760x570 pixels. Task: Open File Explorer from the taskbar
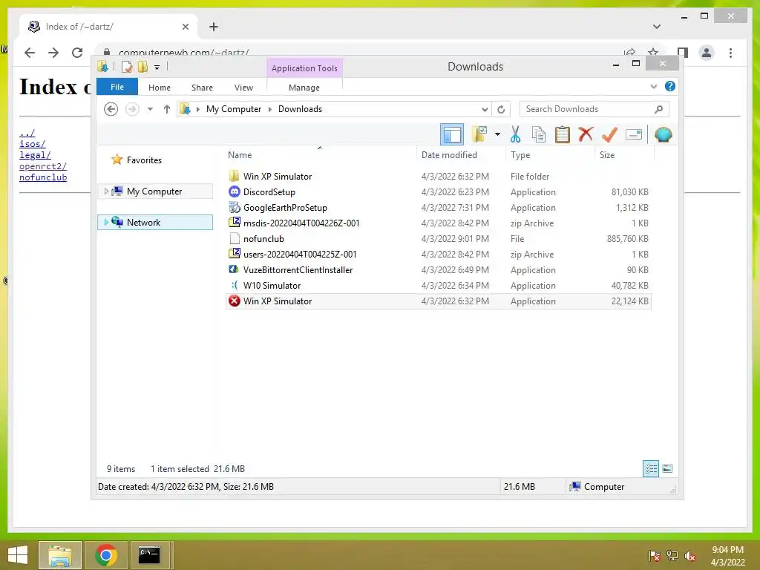(x=60, y=555)
